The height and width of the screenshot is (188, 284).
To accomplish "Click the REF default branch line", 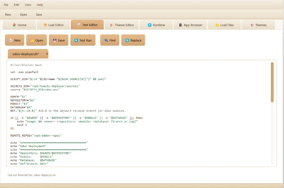I will (68, 111).
